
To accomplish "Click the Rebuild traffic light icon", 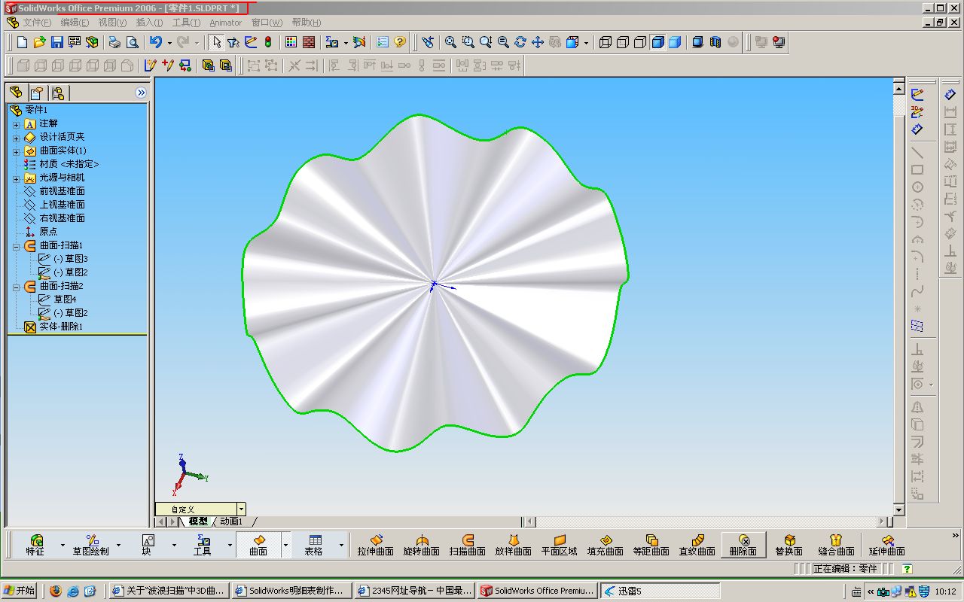I will point(268,43).
